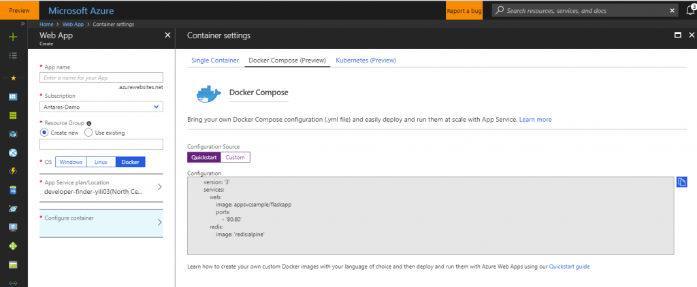Click the Function Apps lightning bolt icon
This screenshot has width=697, height=287.
[13, 171]
